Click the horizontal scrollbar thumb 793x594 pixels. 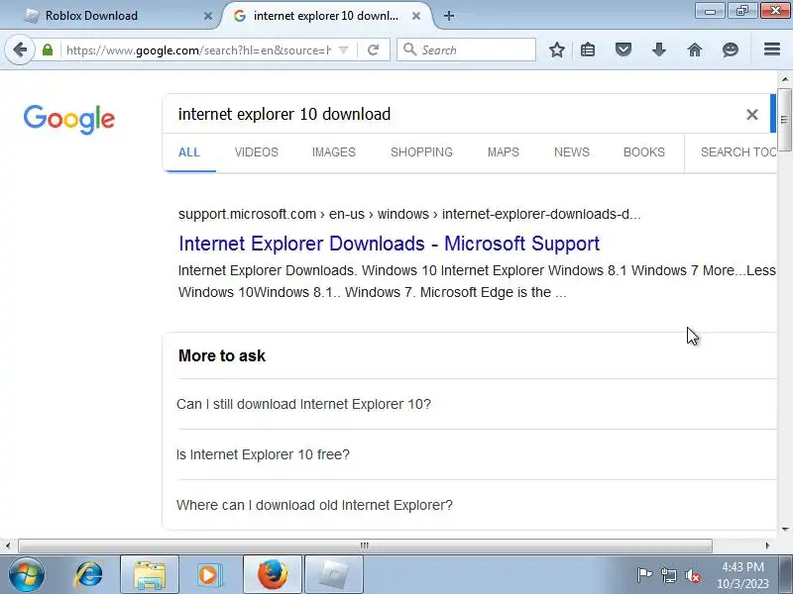(x=365, y=545)
